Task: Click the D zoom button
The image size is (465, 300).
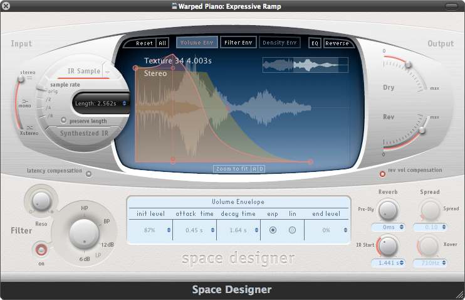Action: [x=261, y=169]
